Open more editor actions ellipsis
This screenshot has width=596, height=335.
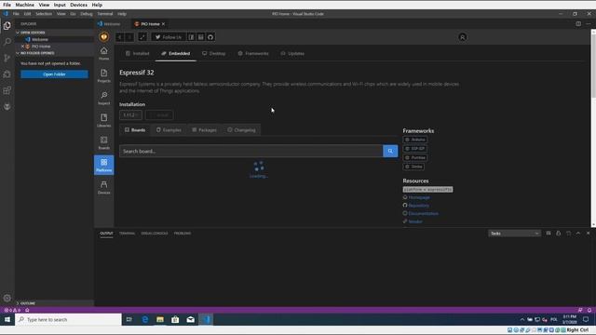coord(589,23)
